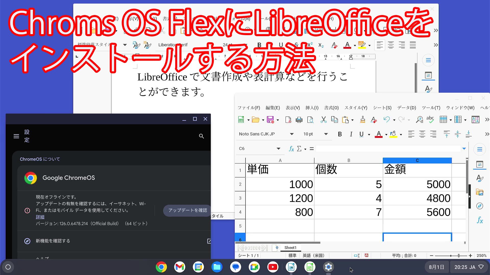Expand the 10 pt font size dropdown

(x=326, y=134)
